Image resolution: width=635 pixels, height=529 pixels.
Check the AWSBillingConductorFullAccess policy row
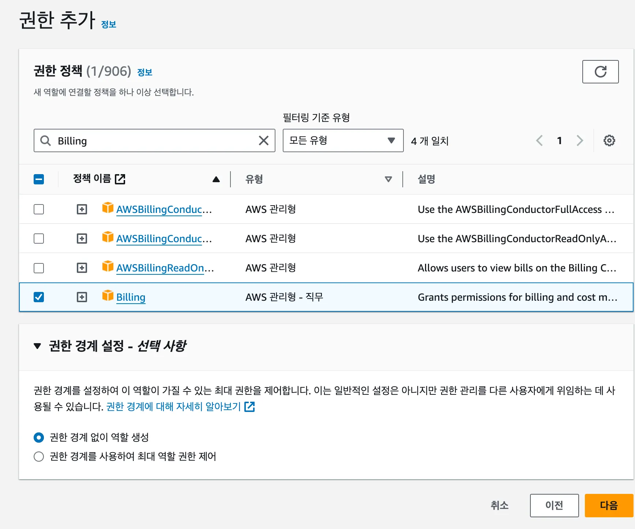(x=39, y=209)
